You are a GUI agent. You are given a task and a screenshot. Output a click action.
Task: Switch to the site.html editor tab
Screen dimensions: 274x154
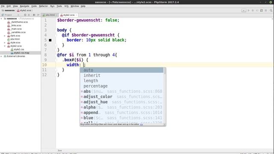[x=50, y=15]
